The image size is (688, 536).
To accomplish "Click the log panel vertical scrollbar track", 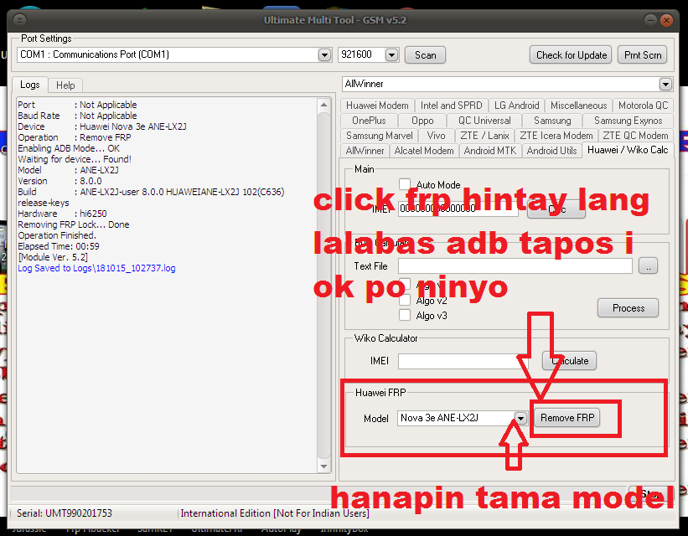I will point(323,285).
